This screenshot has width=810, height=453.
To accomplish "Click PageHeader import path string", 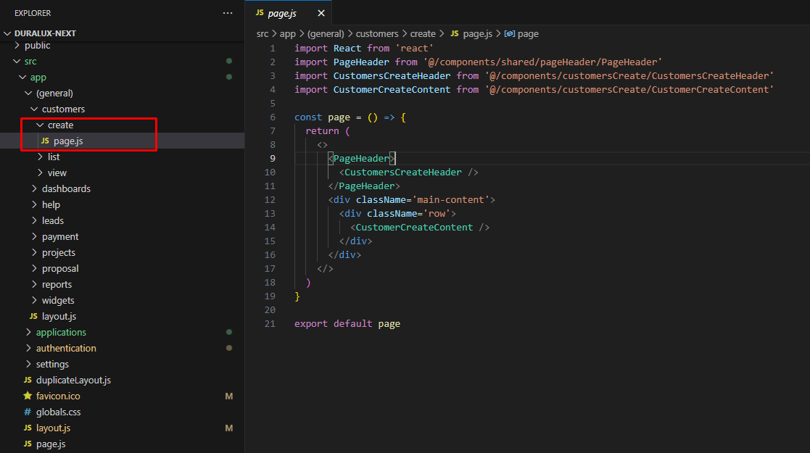I will 542,62.
